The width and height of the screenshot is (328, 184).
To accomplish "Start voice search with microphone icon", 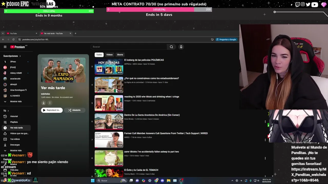I will tap(181, 47).
